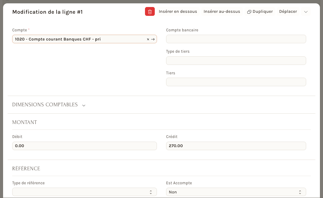Duplicate the row using Dupliquer
The image size is (323, 198).
coord(260,12)
